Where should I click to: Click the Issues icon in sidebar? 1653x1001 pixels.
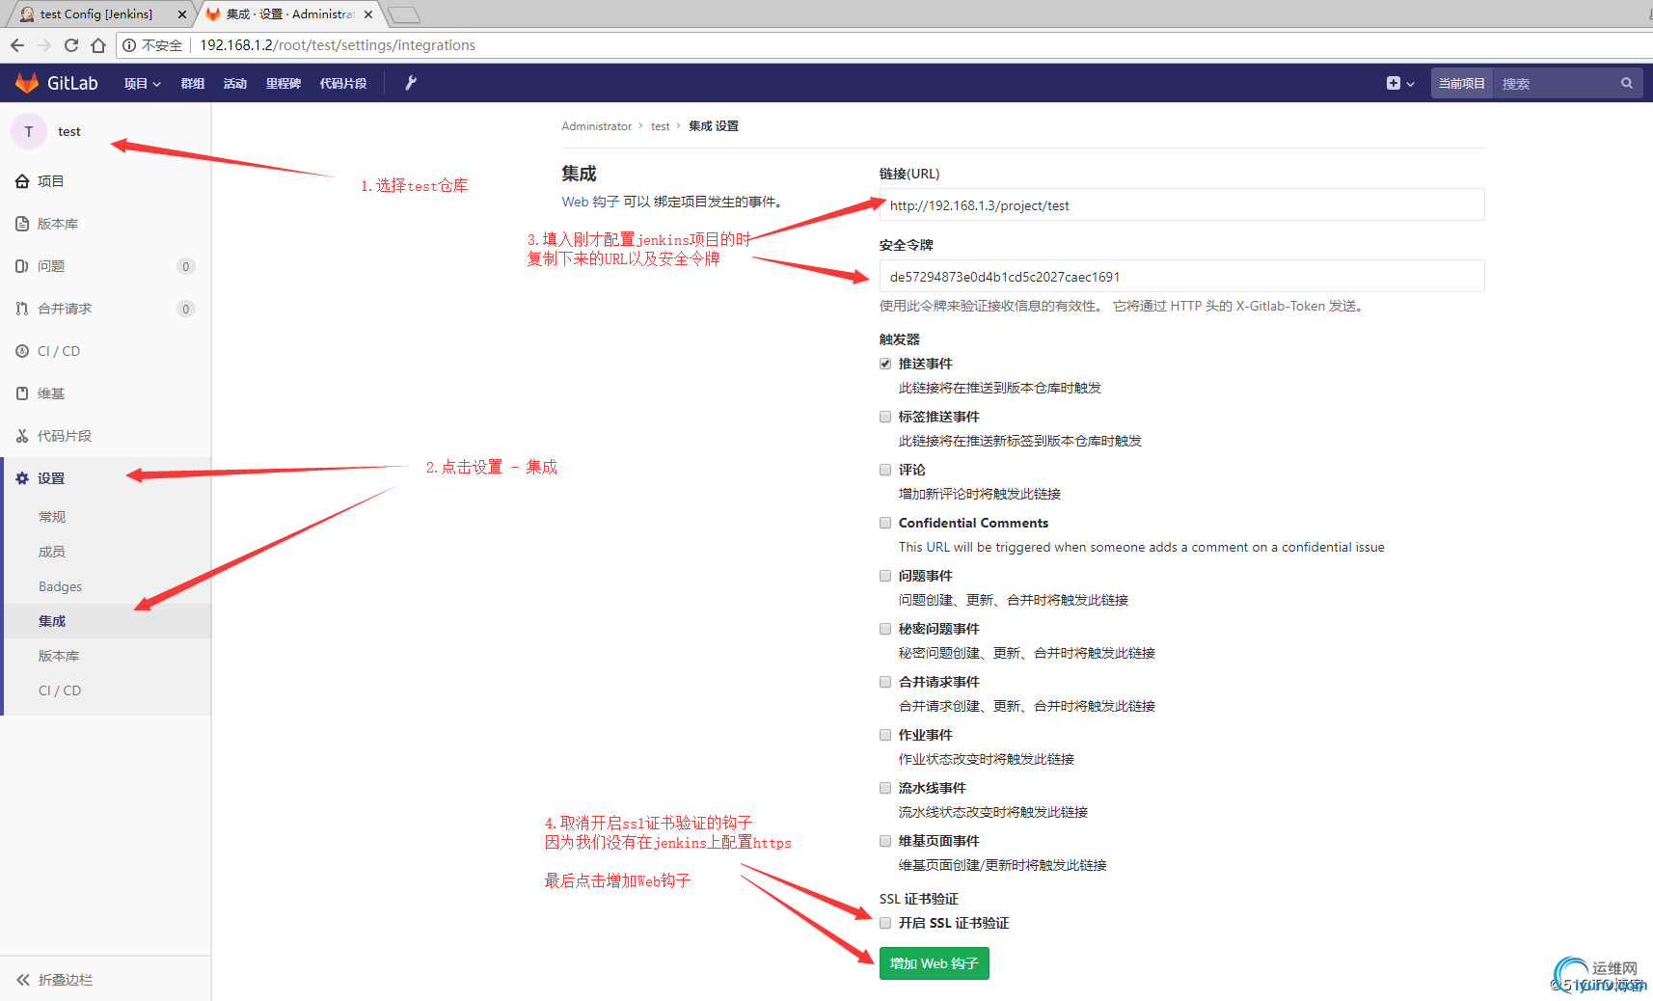pos(22,266)
